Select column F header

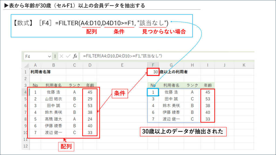(153, 65)
